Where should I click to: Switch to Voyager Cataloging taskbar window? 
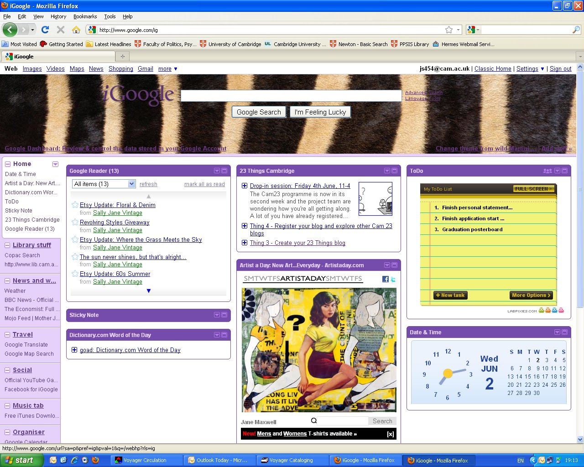(x=293, y=460)
